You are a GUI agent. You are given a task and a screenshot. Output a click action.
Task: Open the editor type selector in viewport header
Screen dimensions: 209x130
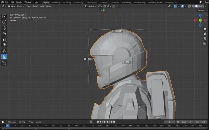(x=4, y=6)
